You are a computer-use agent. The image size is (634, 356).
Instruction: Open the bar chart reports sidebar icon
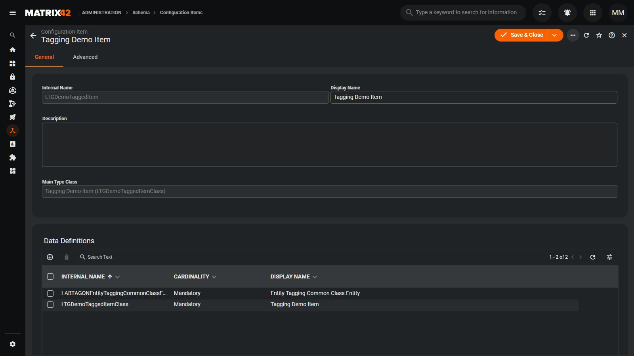pyautogui.click(x=13, y=144)
